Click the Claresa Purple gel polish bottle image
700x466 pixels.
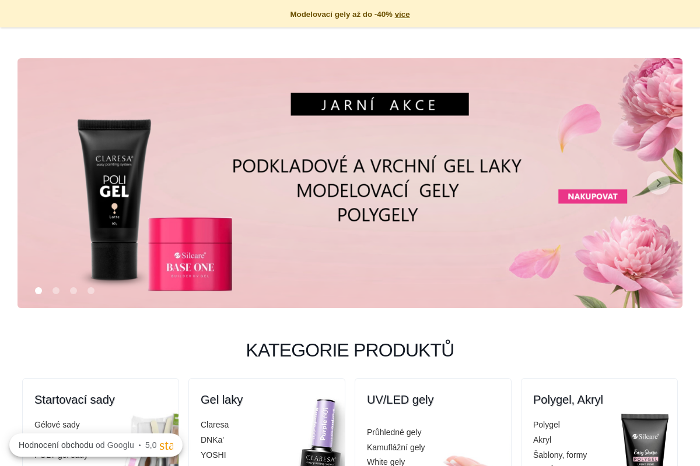tap(322, 432)
